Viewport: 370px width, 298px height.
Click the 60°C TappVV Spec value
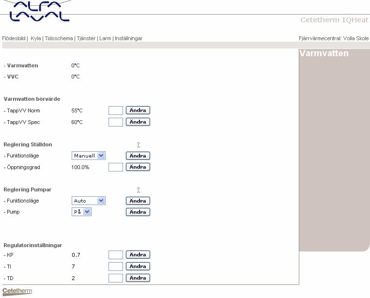click(x=77, y=122)
